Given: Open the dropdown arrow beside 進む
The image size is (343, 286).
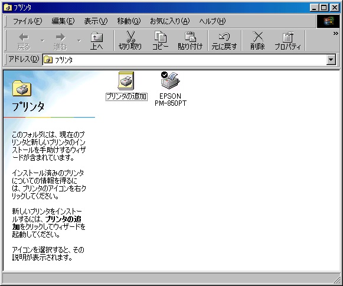Looking at the screenshot, I should coord(79,41).
